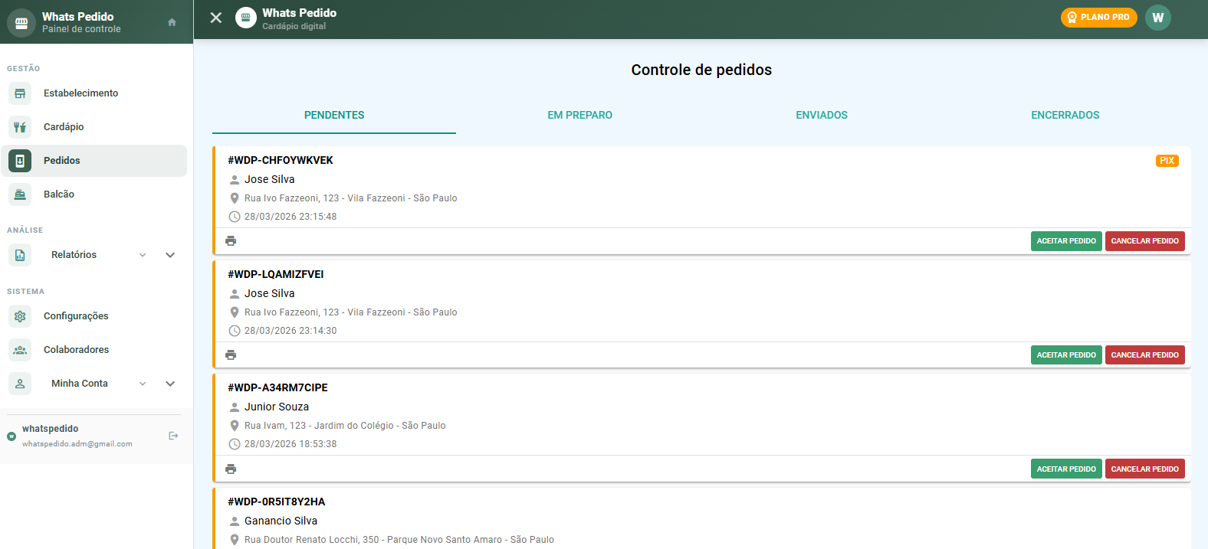The image size is (1208, 549).
Task: Print order #WDP-LQAMIZFVEI
Action: (x=231, y=355)
